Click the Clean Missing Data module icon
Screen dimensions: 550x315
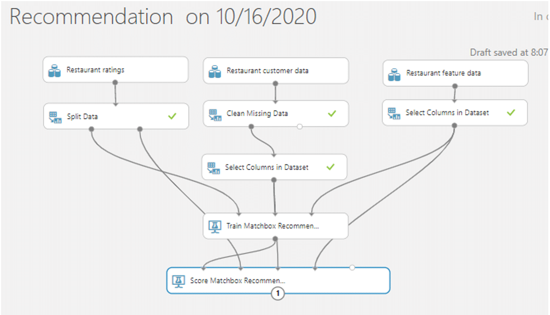pyautogui.click(x=215, y=114)
